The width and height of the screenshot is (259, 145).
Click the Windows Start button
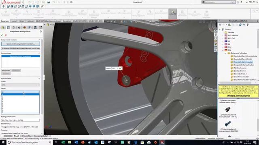[3, 142]
